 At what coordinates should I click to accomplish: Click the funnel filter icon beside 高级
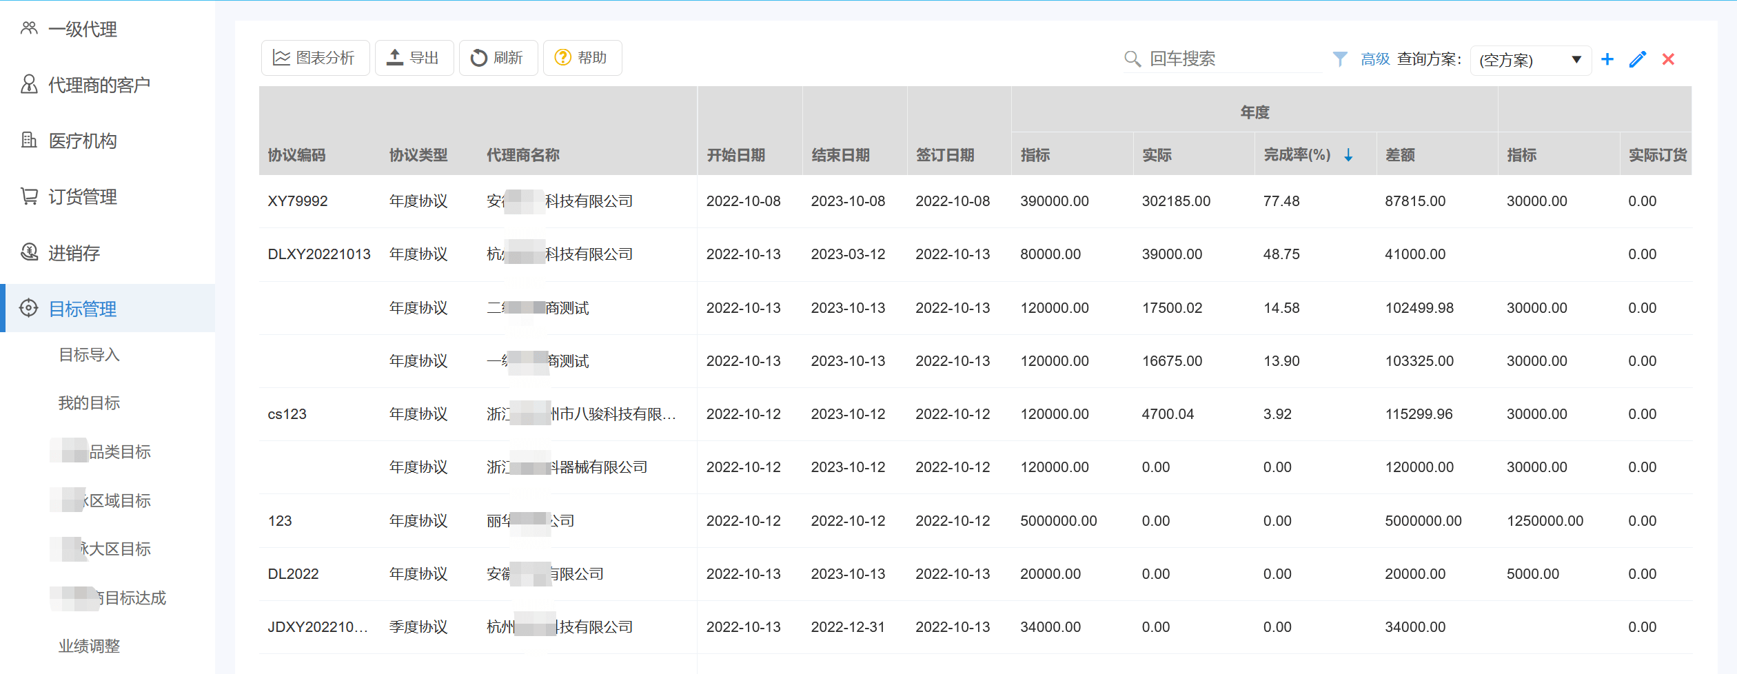[1339, 59]
